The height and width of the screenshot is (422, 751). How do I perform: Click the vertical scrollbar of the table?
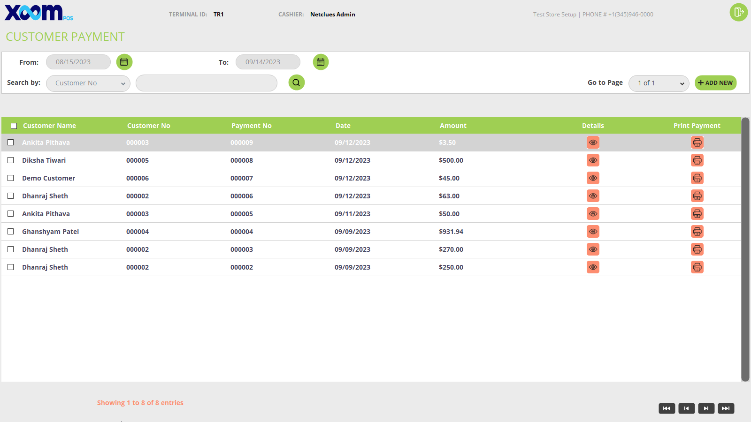(x=745, y=249)
